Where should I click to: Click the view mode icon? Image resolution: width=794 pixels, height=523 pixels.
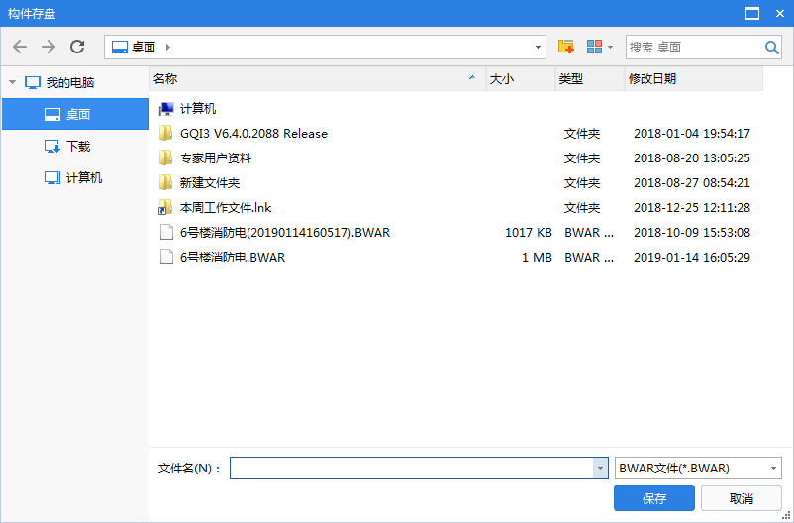pos(594,47)
